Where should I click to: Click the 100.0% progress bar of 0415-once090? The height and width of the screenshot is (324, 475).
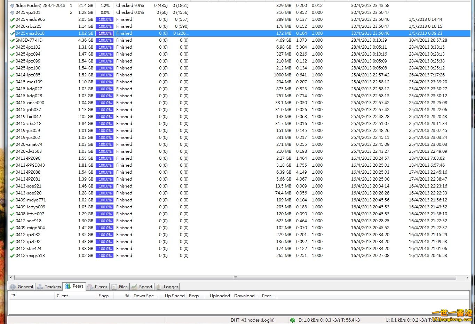click(105, 103)
